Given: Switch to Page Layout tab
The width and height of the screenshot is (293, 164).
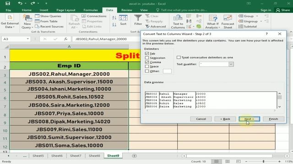Looking at the screenshot, I should click(x=66, y=10).
